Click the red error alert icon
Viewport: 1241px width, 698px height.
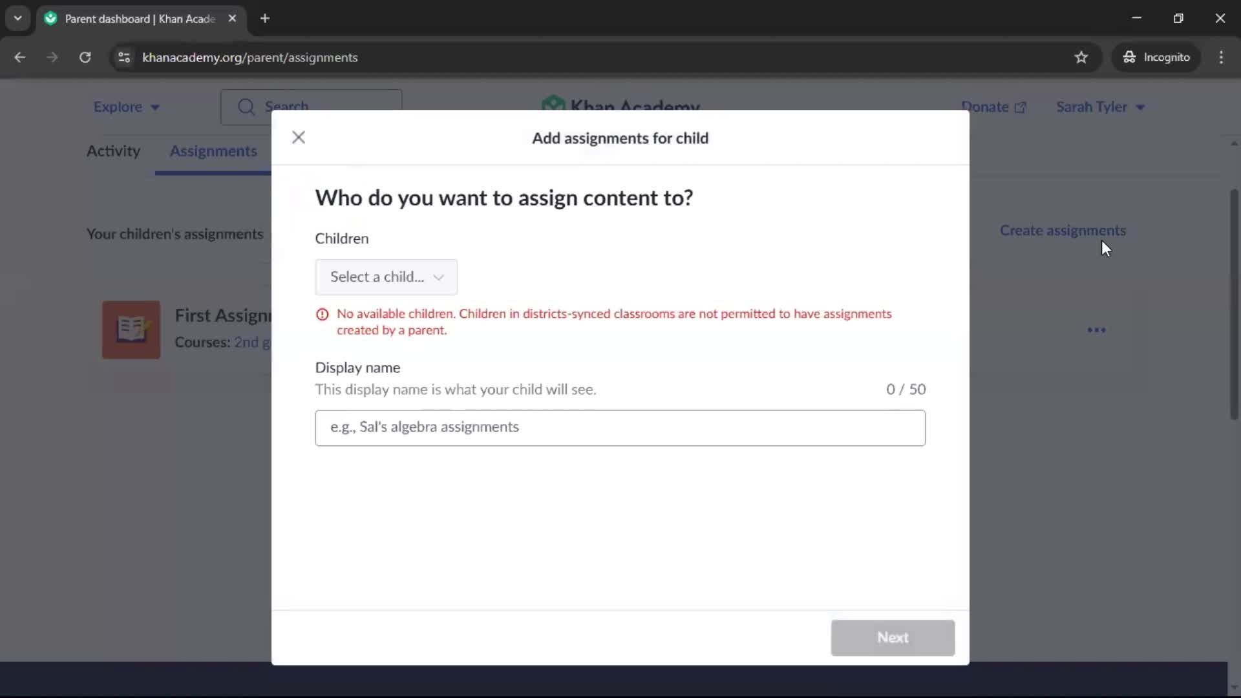click(322, 314)
